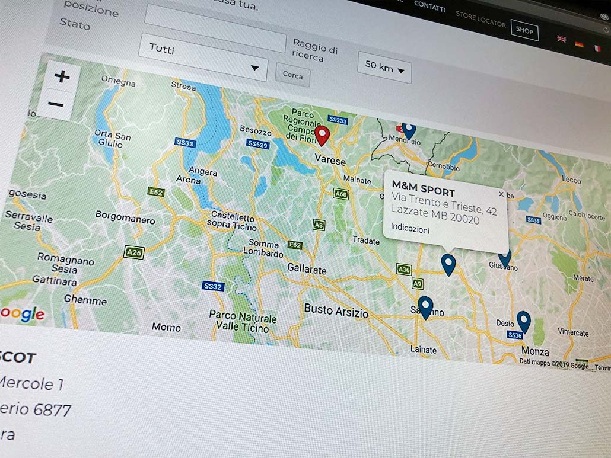
Task: Open the SHOP button in header
Action: (525, 30)
